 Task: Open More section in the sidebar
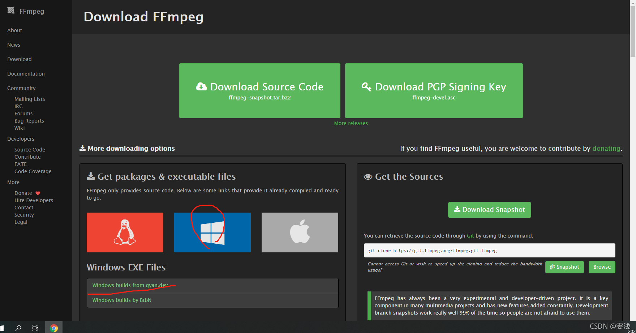[13, 182]
